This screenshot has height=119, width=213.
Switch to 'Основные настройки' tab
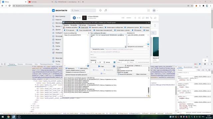[70, 27]
